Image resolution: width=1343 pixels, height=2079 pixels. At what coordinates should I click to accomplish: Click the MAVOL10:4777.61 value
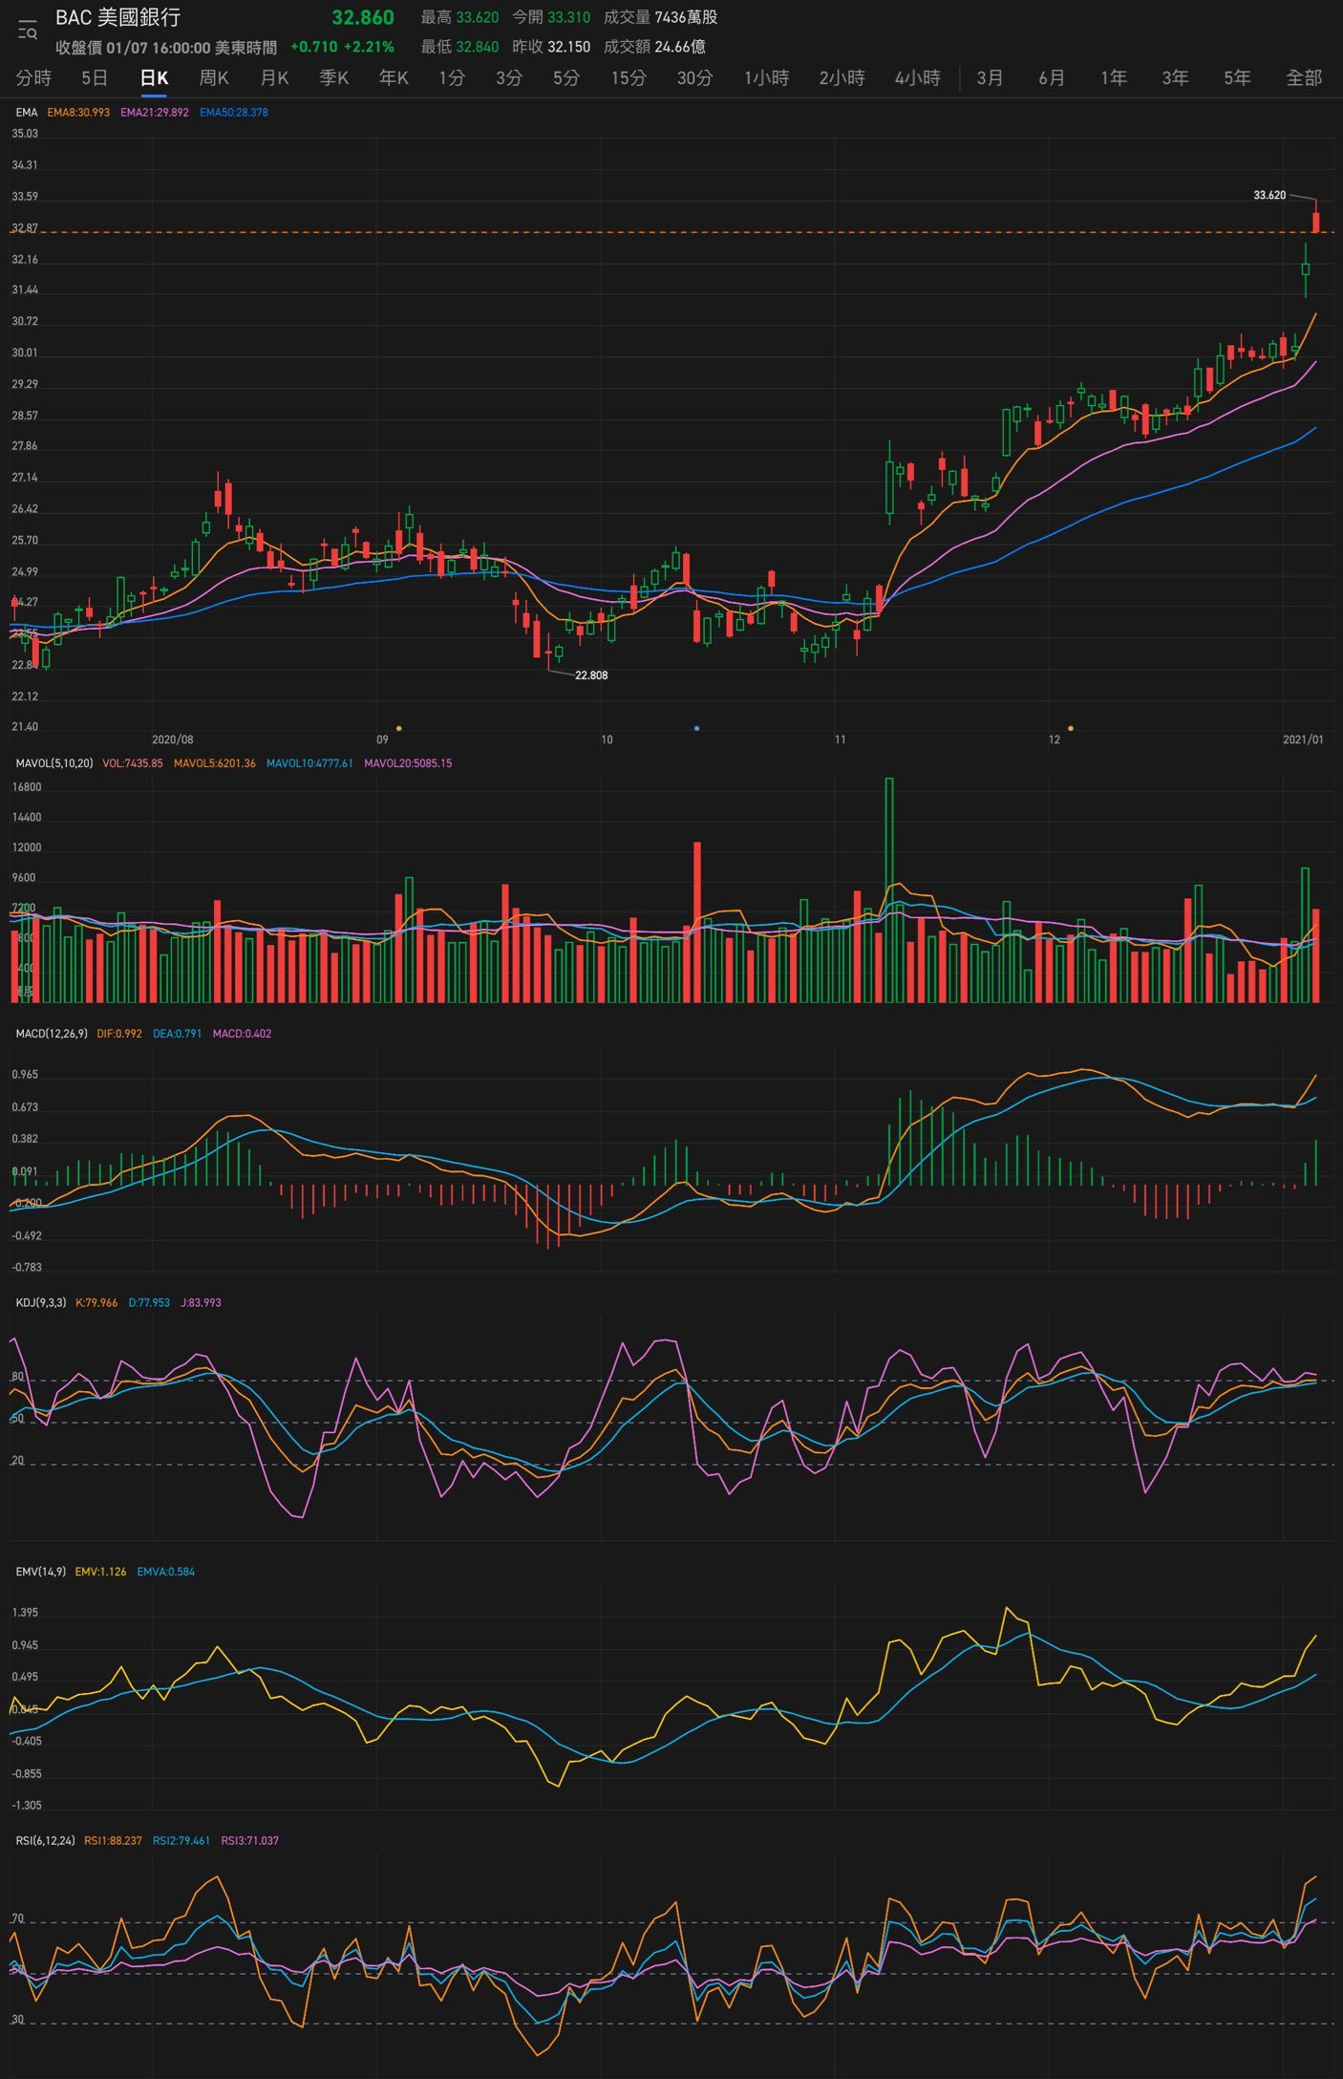point(309,763)
